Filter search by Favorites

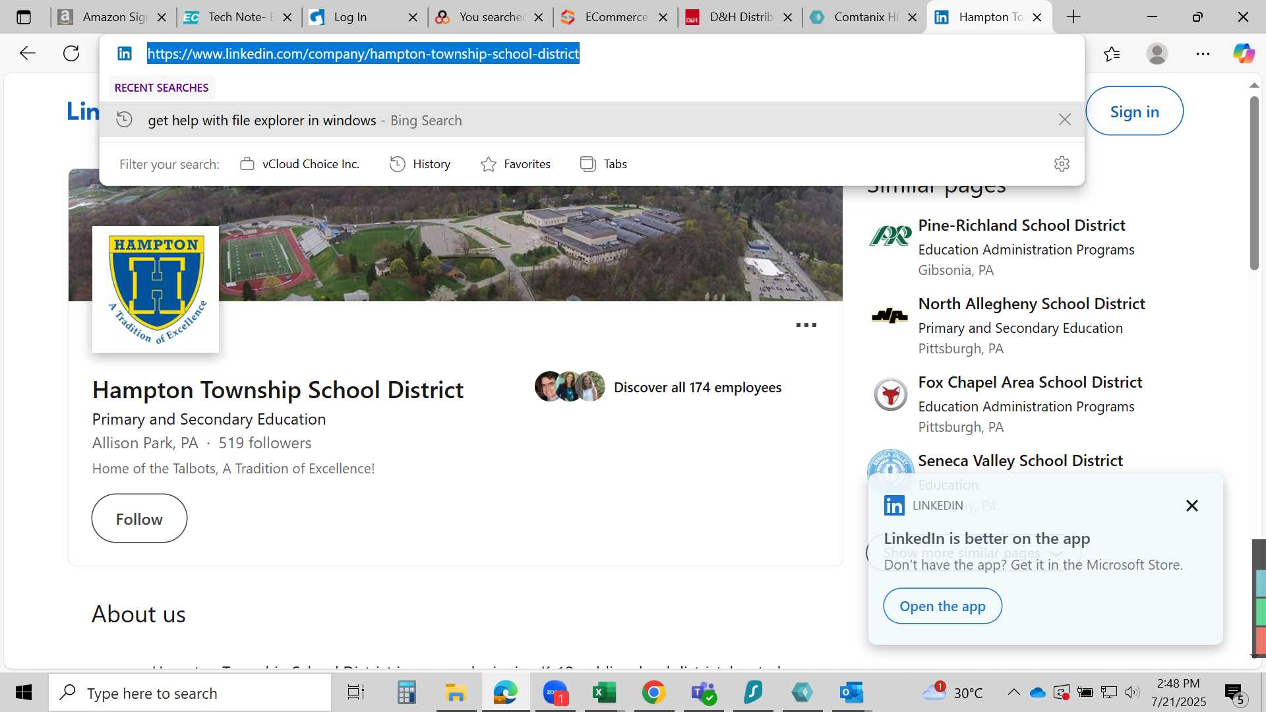tap(516, 164)
